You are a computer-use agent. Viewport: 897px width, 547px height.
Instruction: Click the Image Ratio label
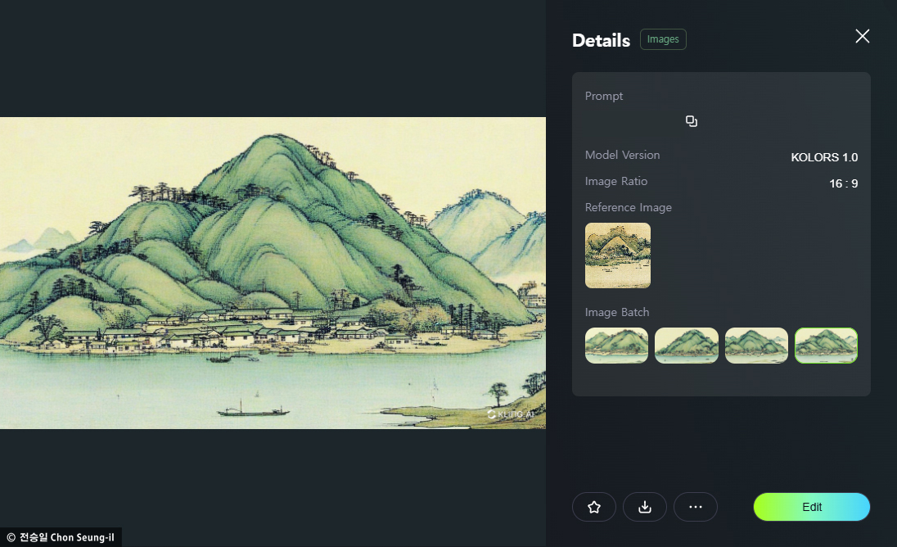[616, 182]
